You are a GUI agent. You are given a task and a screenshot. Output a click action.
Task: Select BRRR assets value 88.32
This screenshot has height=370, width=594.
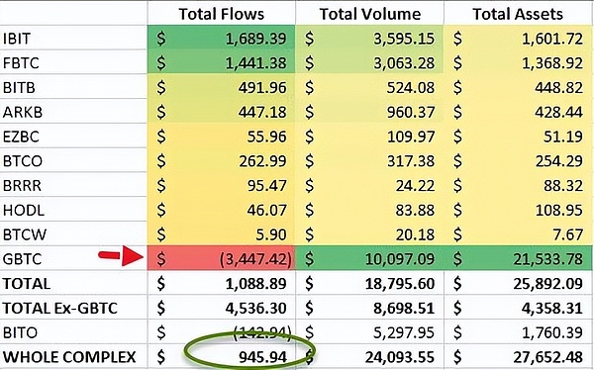[x=563, y=186]
